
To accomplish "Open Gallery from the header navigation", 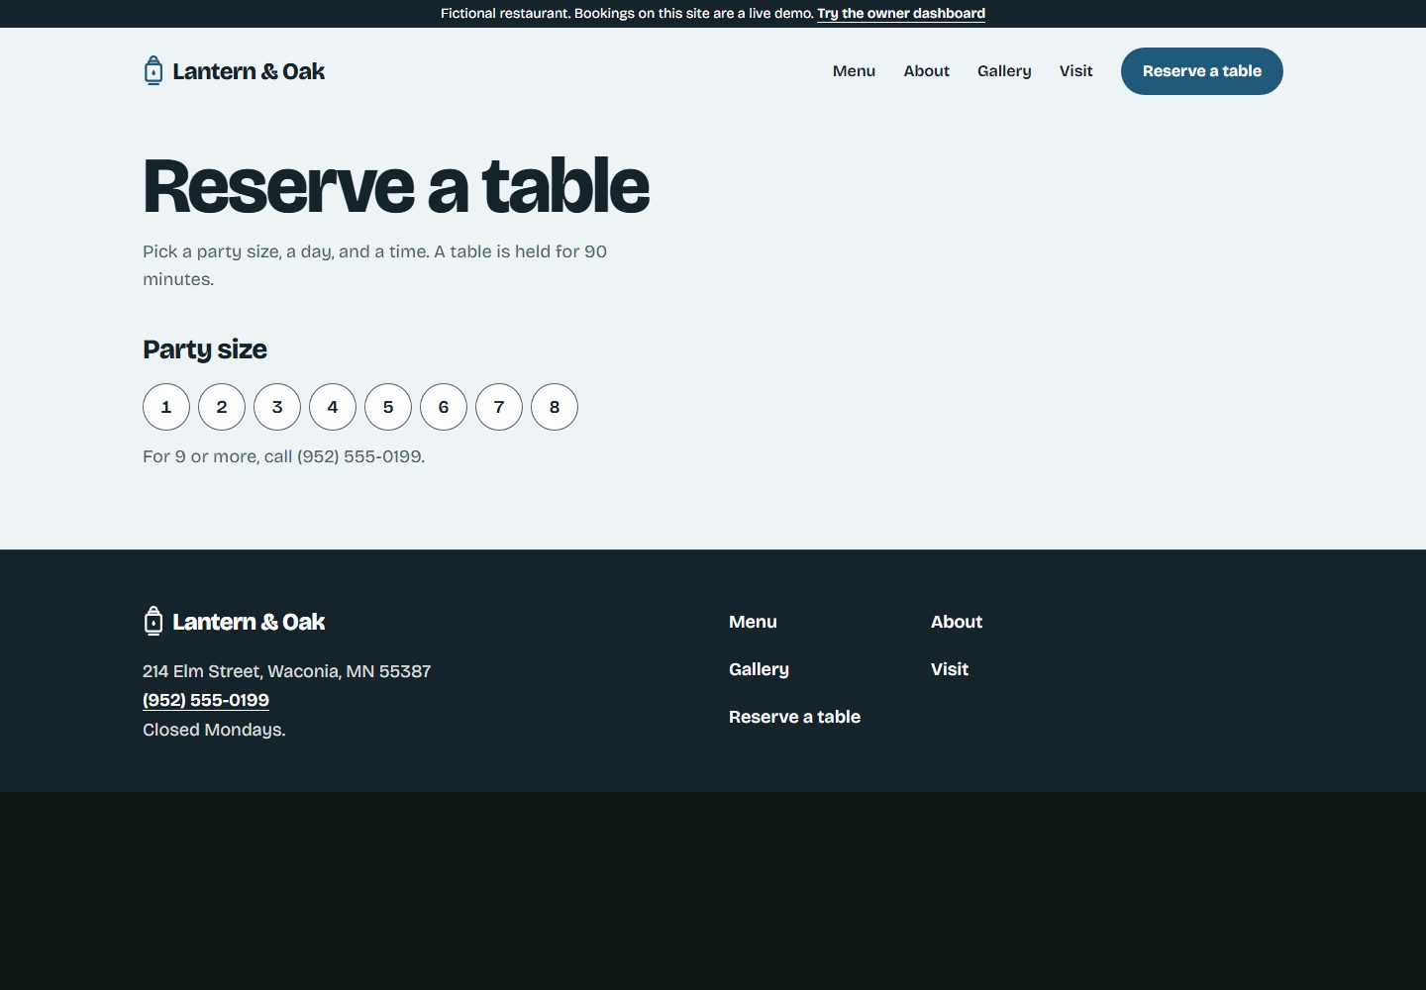I will (1004, 71).
